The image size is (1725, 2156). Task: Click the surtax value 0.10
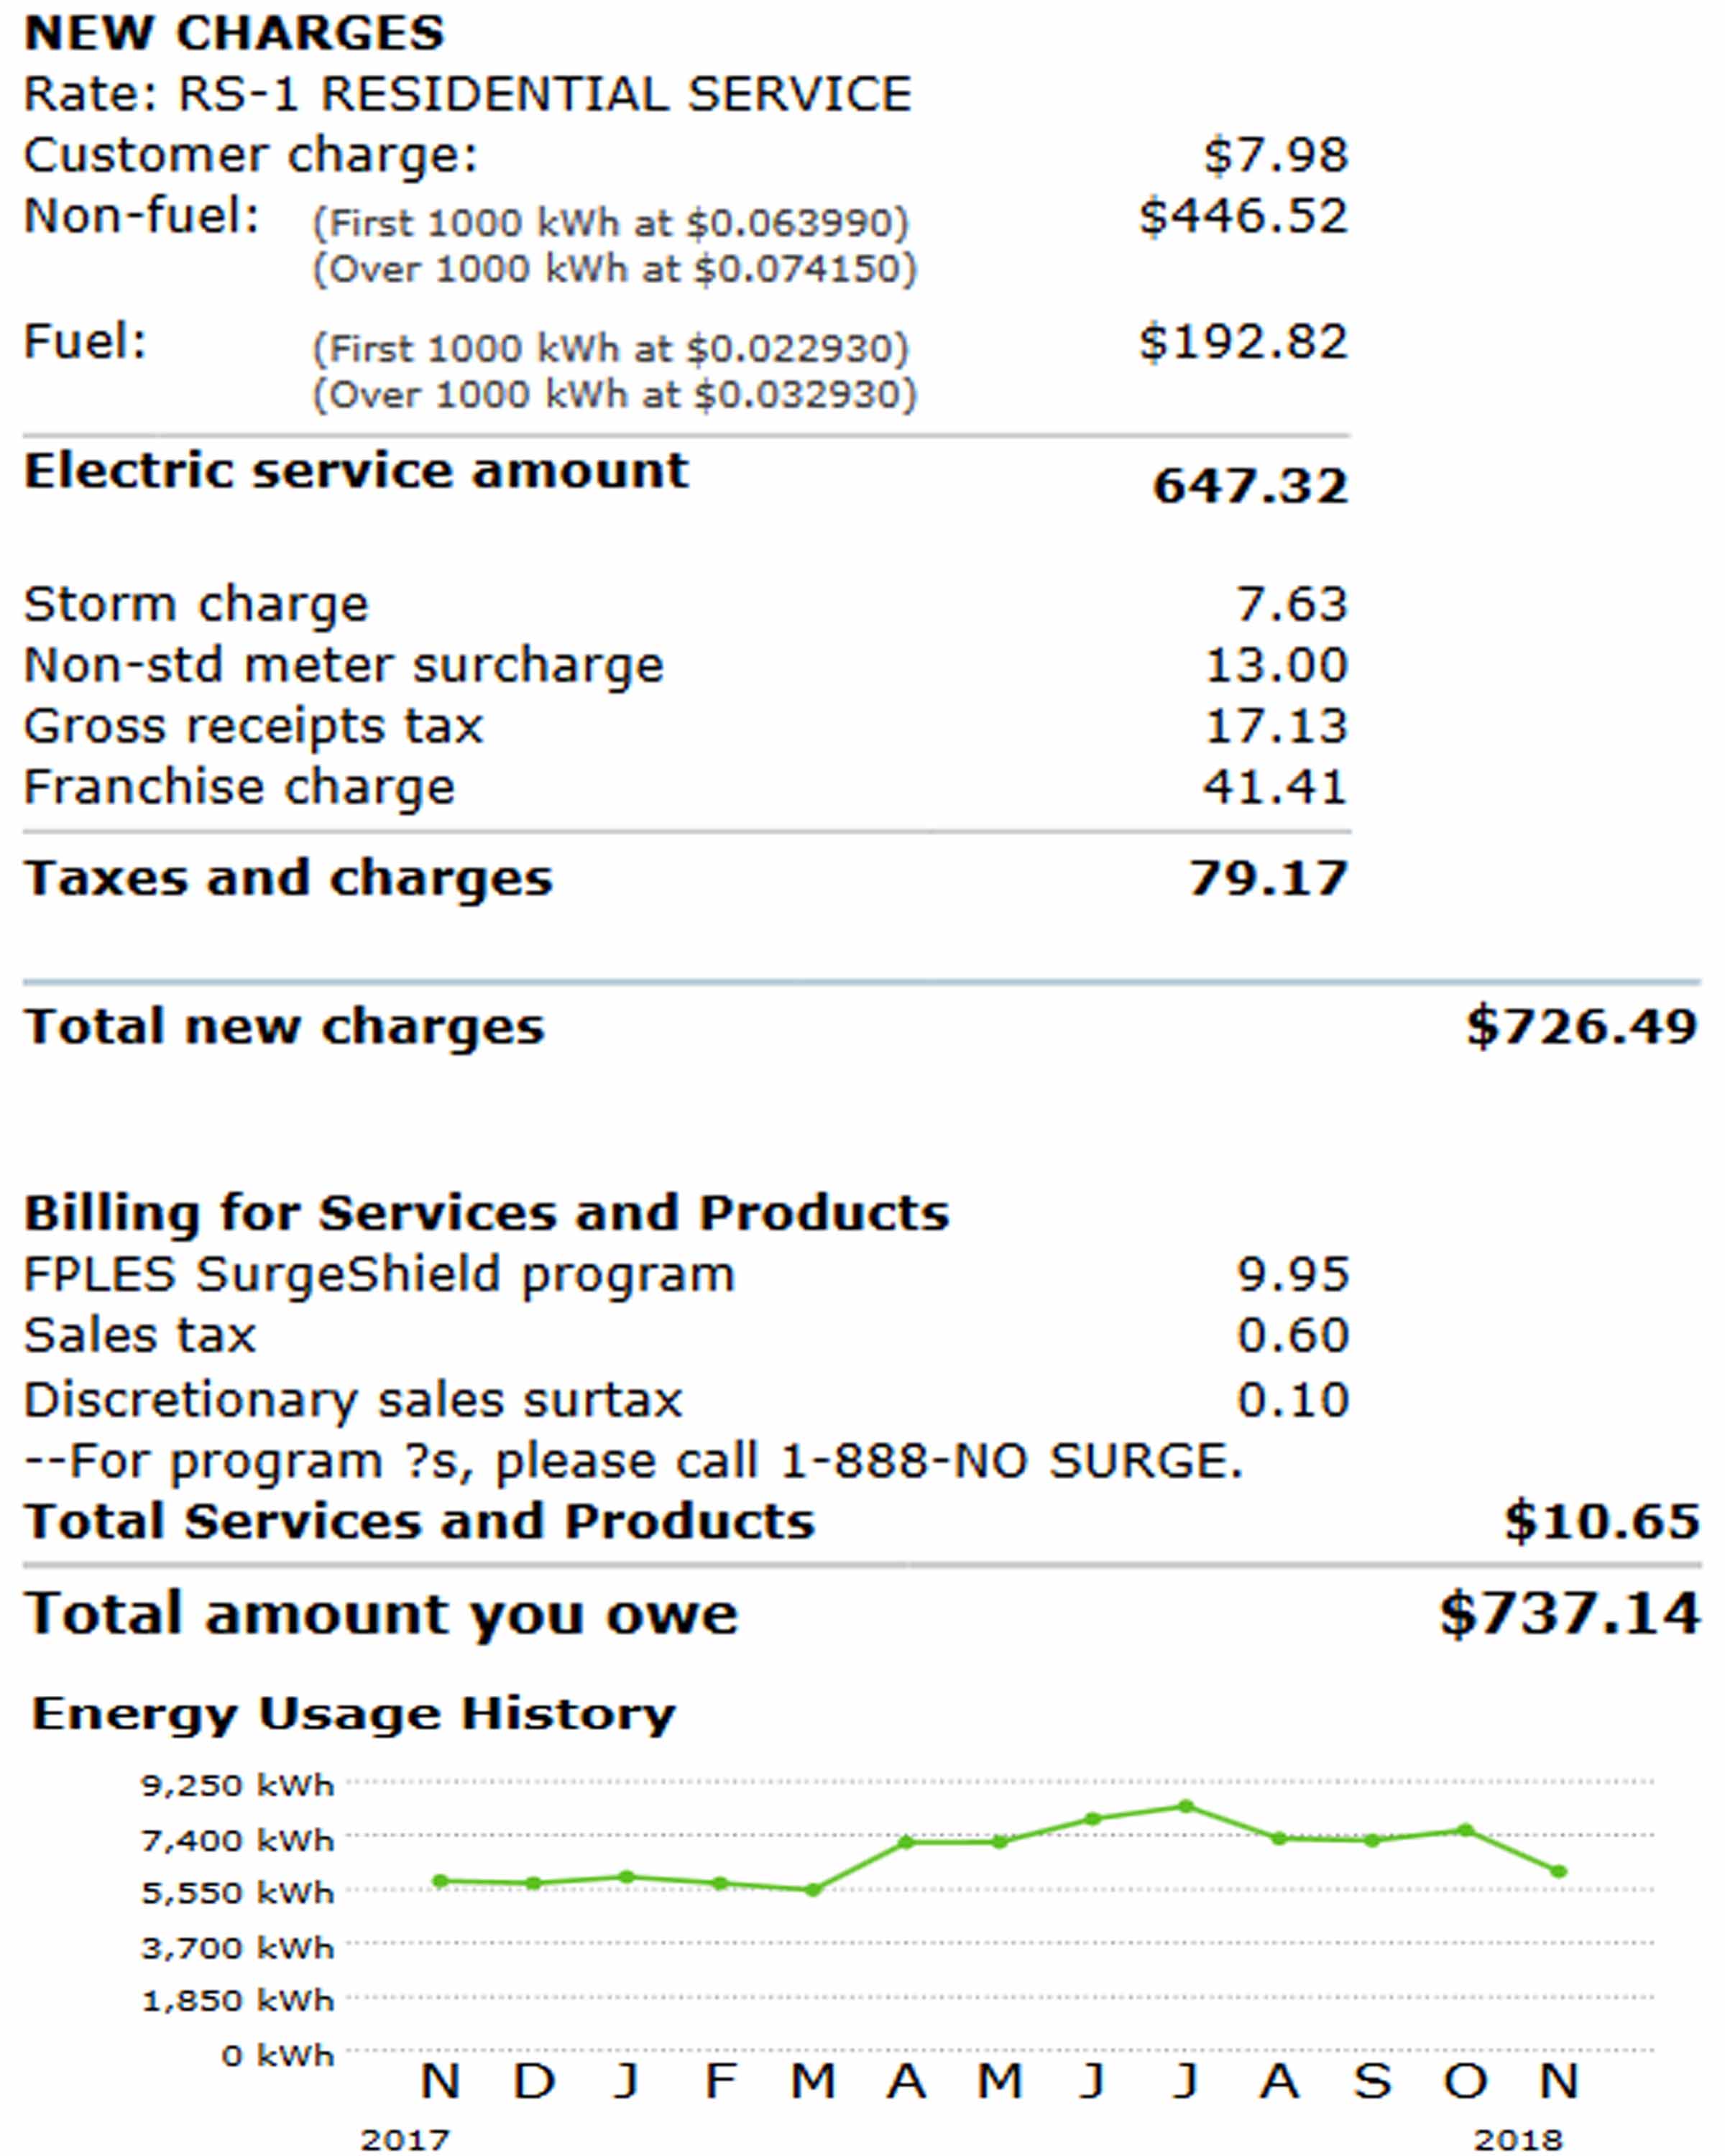point(1294,1401)
